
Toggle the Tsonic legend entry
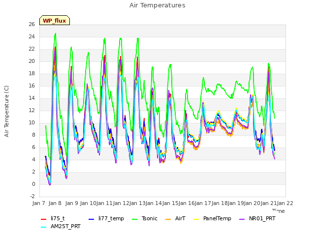(144, 218)
